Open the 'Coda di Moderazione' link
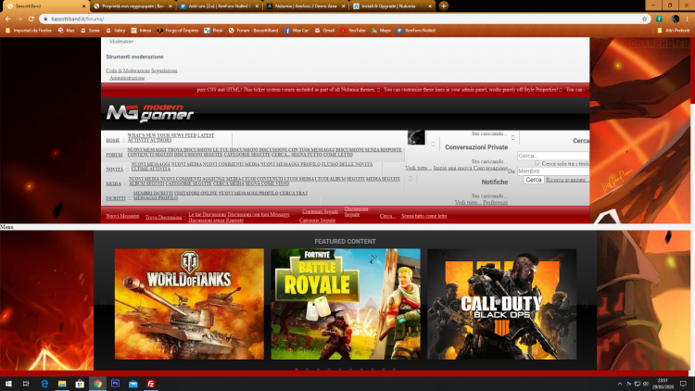 tap(127, 70)
